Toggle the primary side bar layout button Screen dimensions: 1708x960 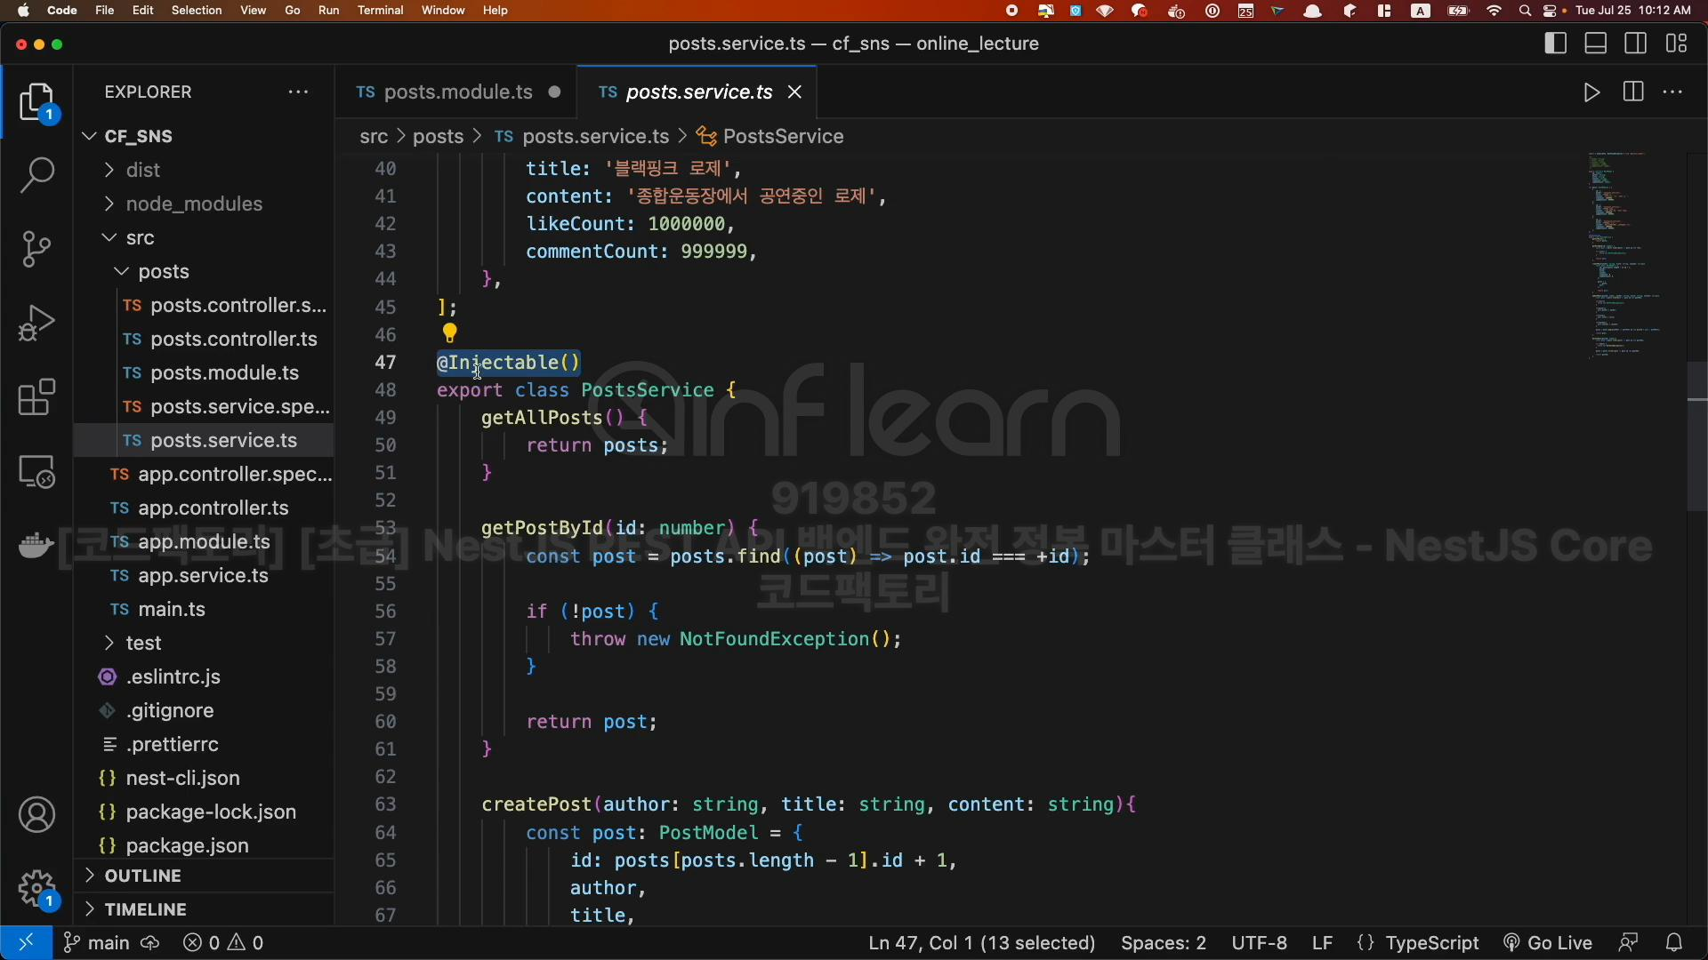click(1556, 44)
